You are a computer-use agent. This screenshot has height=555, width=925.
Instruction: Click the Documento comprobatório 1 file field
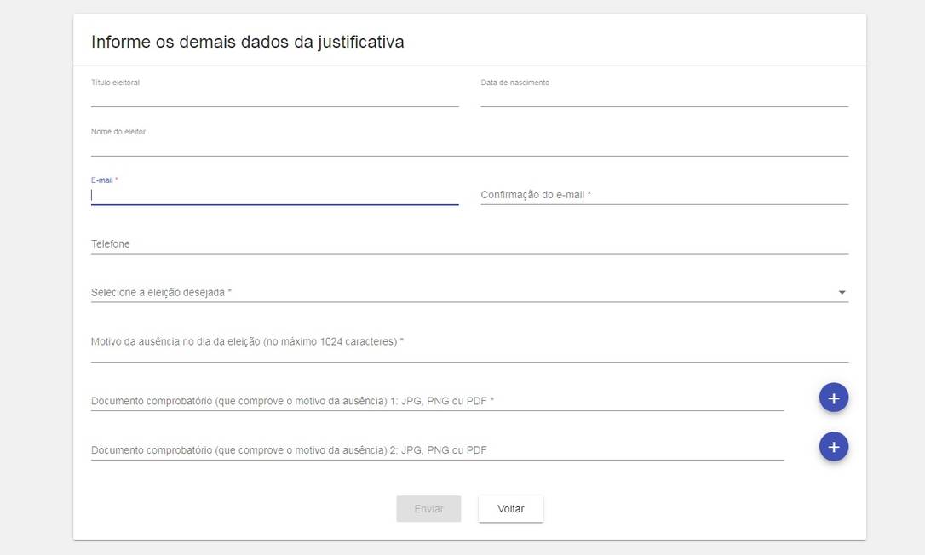436,401
